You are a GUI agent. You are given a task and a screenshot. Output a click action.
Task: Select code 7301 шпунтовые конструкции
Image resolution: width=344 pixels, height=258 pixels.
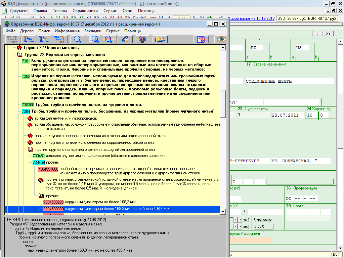(26, 61)
